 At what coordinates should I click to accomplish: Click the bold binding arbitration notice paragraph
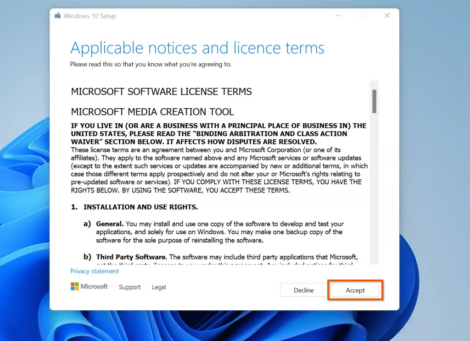(218, 134)
